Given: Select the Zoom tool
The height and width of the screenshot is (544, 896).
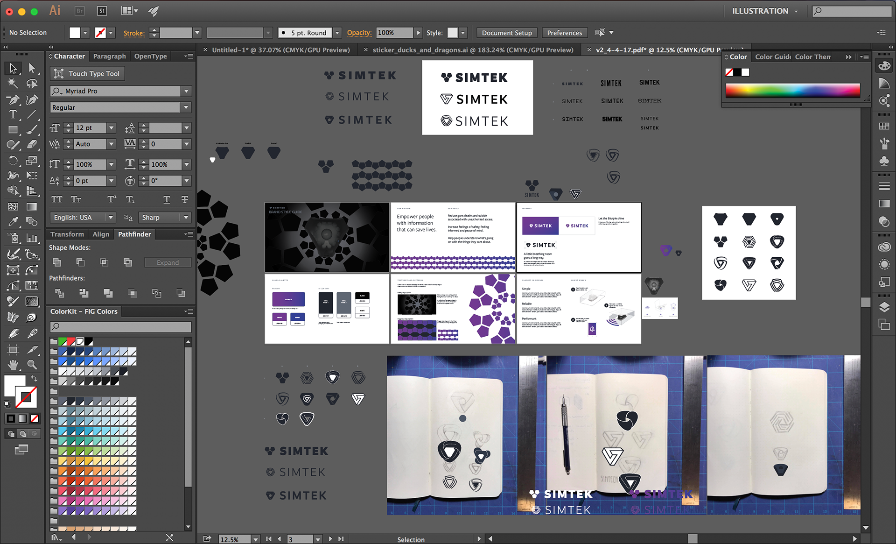Looking at the screenshot, I should [x=32, y=365].
